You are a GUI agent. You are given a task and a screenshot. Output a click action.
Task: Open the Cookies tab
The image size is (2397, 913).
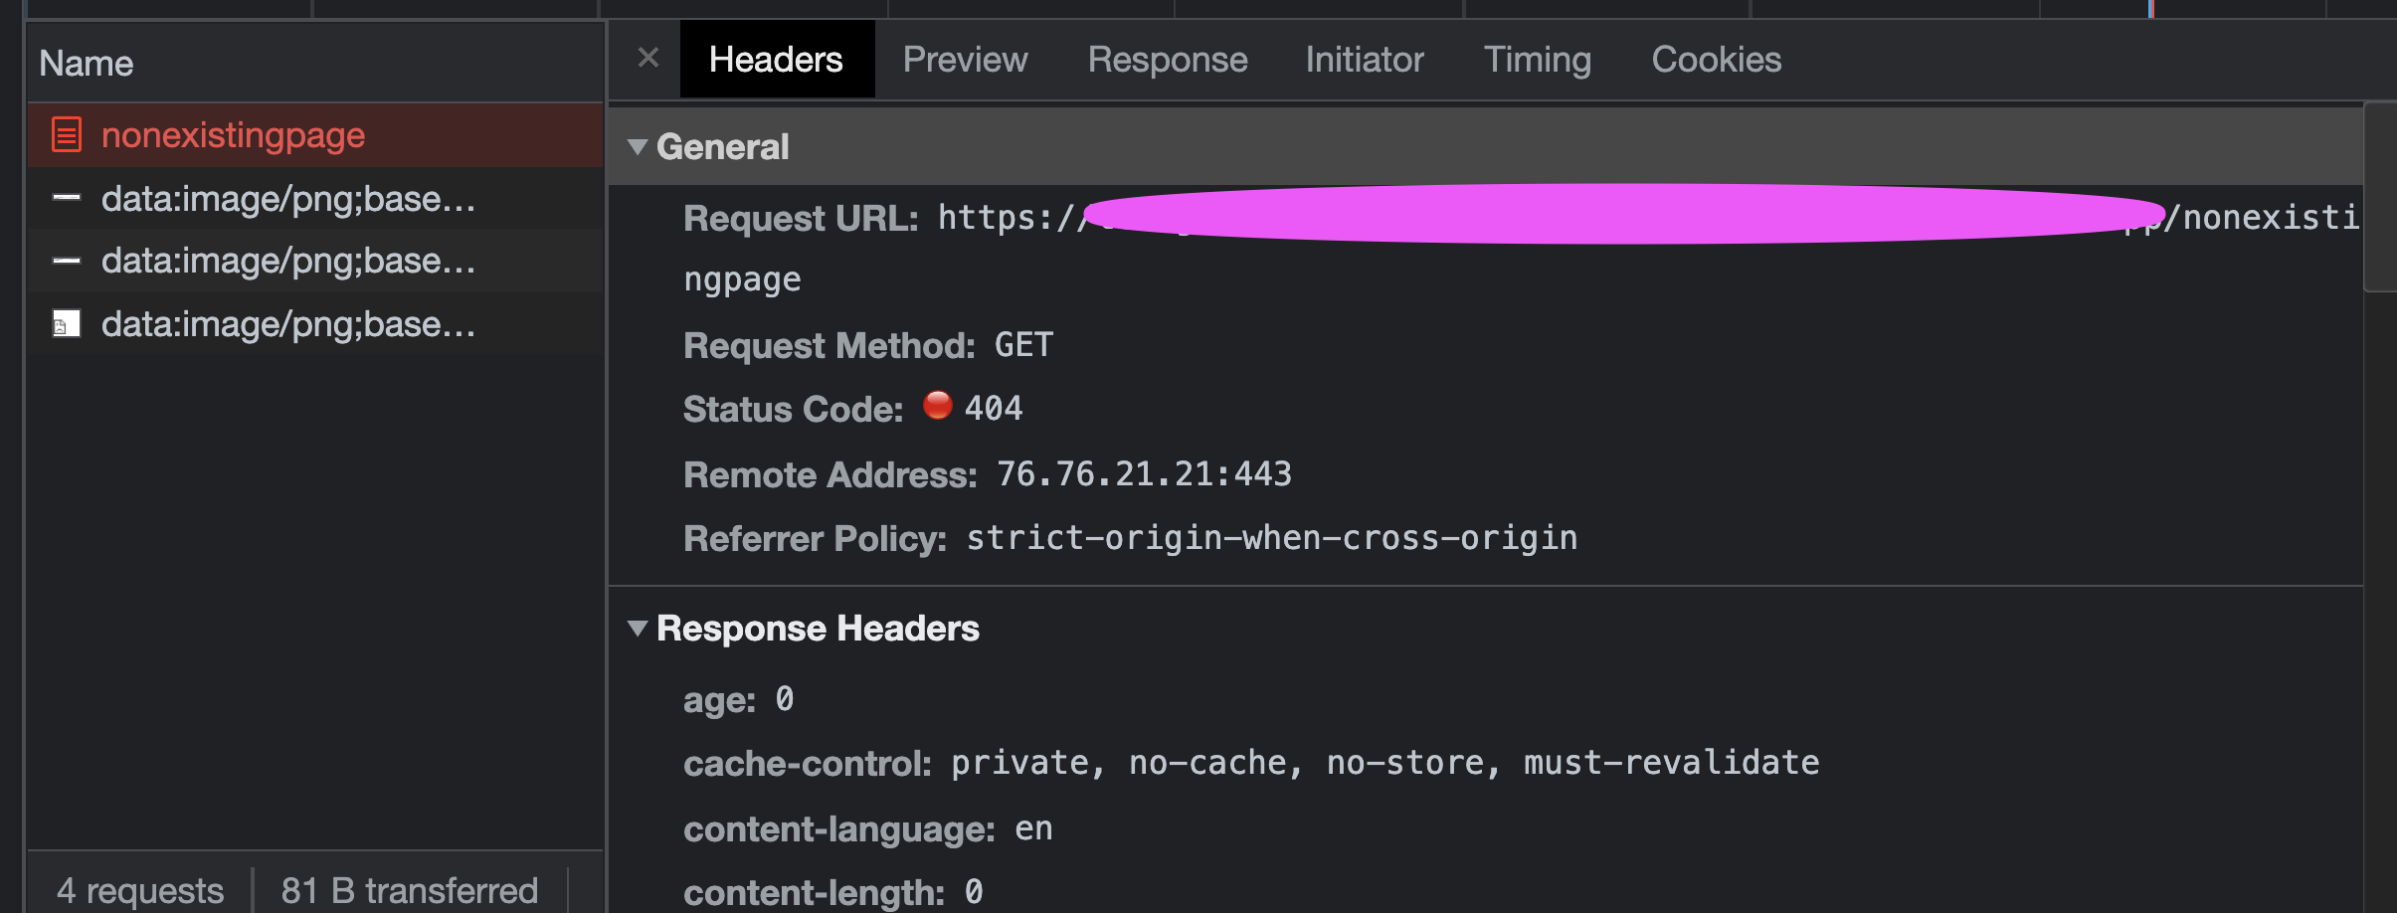[1716, 59]
